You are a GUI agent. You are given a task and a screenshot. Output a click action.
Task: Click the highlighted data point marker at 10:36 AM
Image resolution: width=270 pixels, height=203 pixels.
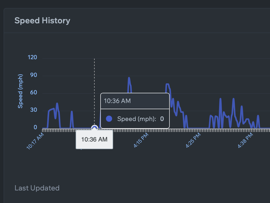pos(94,128)
